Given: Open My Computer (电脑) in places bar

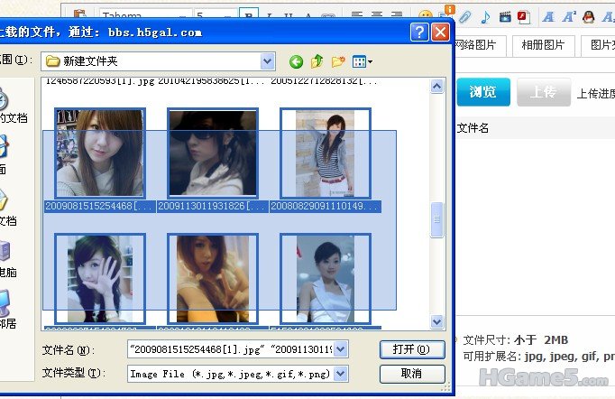Looking at the screenshot, I should click(7, 260).
